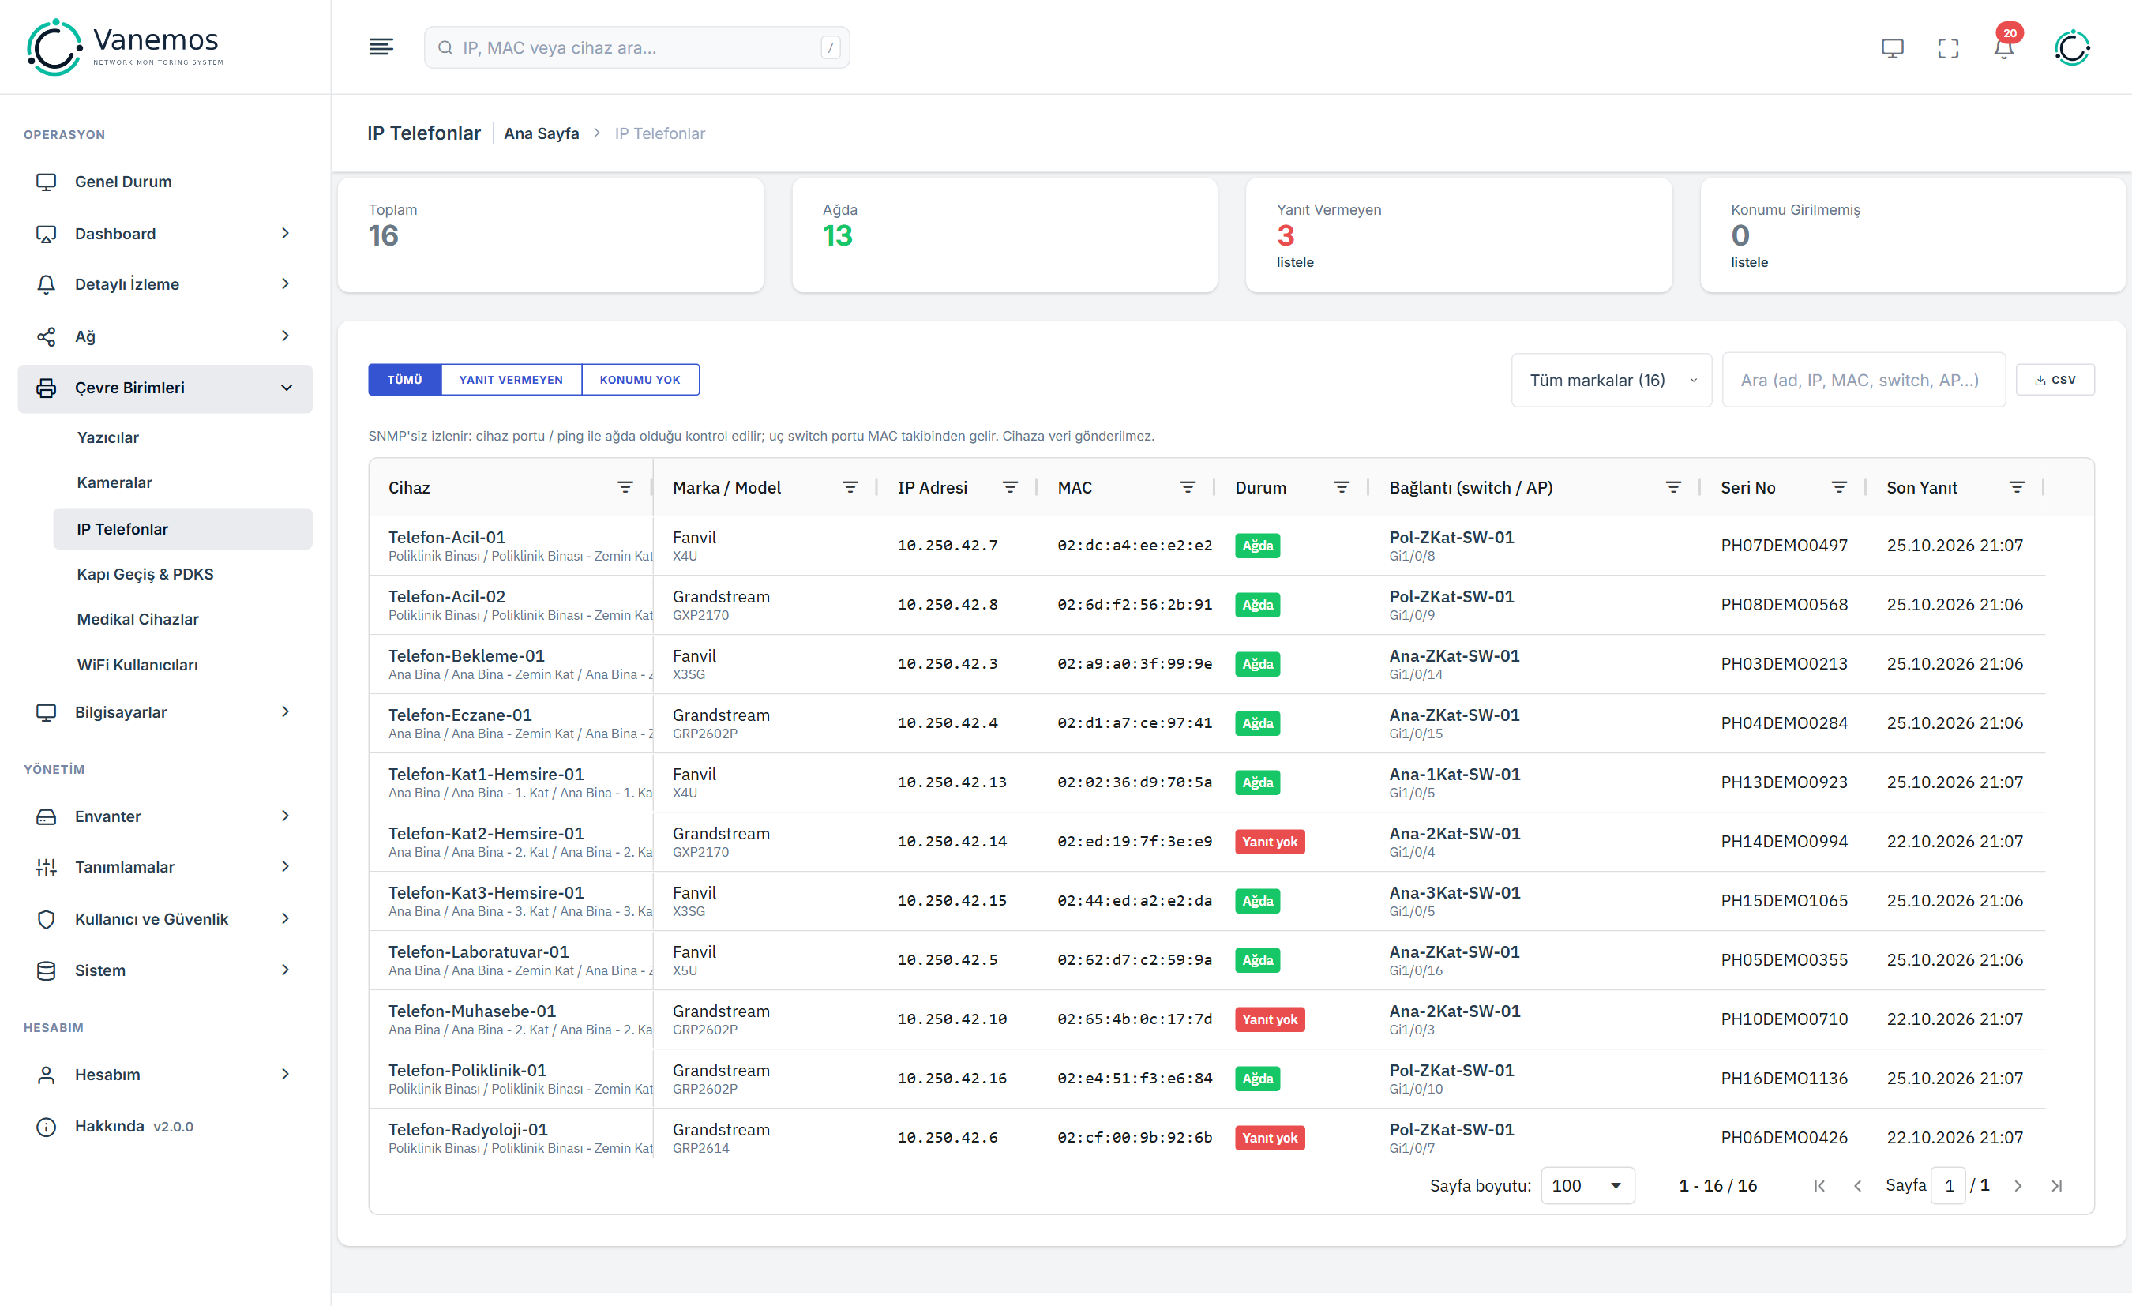The height and width of the screenshot is (1306, 2132).
Task: Click listele under Yanıt Vermeyen
Action: coord(1294,262)
